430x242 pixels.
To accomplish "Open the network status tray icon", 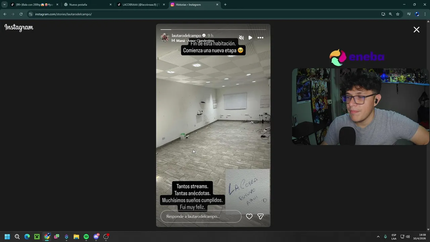I will click(x=402, y=237).
